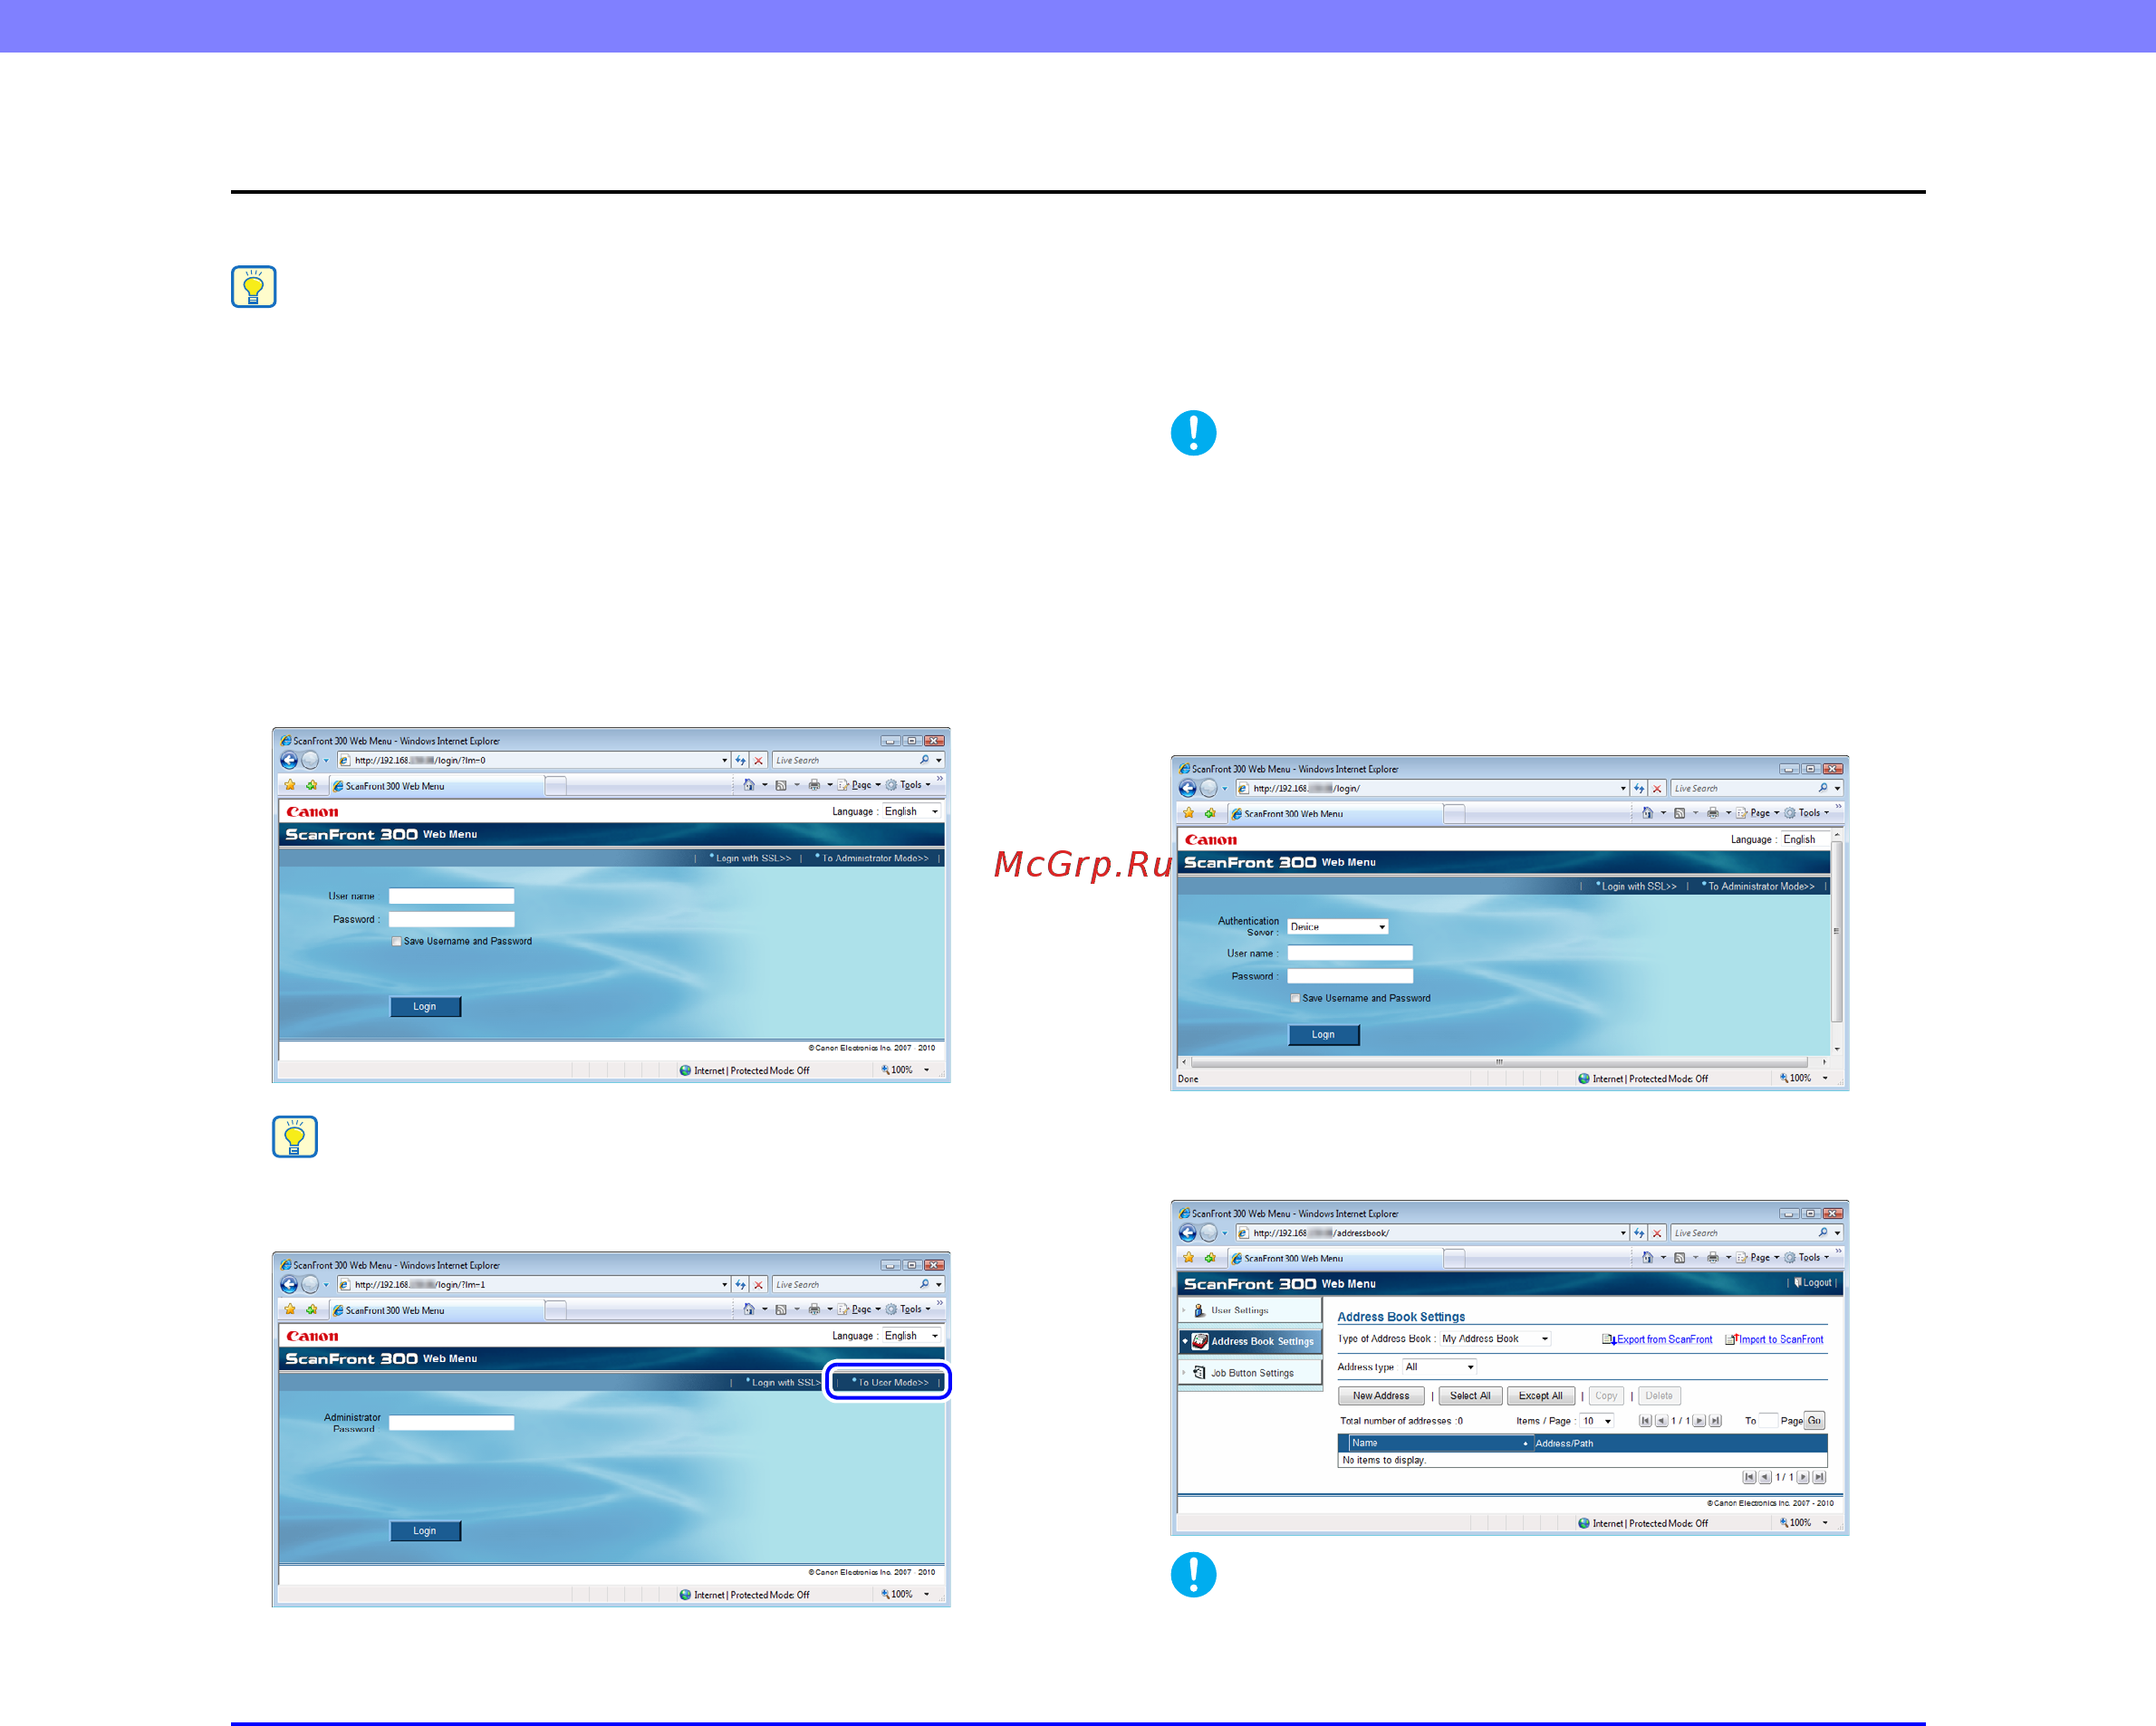The height and width of the screenshot is (1726, 2156).
Task: Click ScanFront 300 Web Menu tab in addressbook window
Action: coord(1336,1258)
